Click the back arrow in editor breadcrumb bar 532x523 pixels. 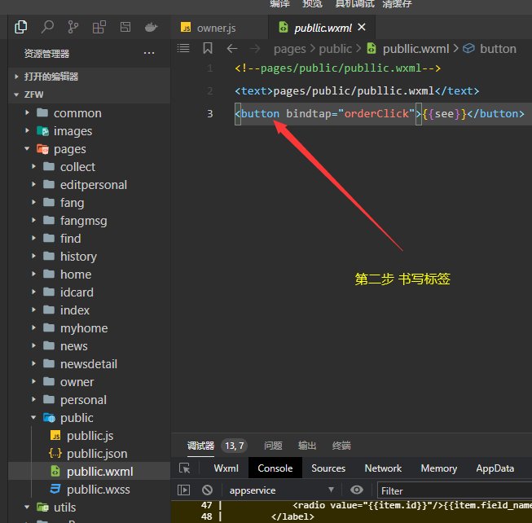click(x=232, y=49)
